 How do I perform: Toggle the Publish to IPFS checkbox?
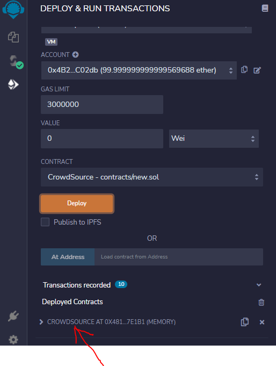45,222
